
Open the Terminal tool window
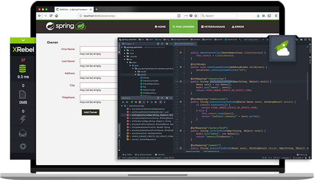tap(159, 154)
